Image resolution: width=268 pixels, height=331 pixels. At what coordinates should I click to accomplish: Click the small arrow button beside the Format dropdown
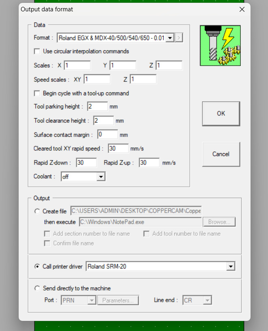pos(179,38)
